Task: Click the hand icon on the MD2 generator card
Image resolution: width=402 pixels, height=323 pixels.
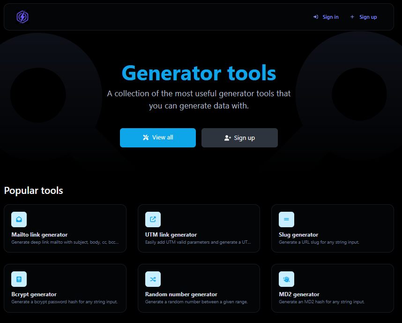Action: click(286, 279)
